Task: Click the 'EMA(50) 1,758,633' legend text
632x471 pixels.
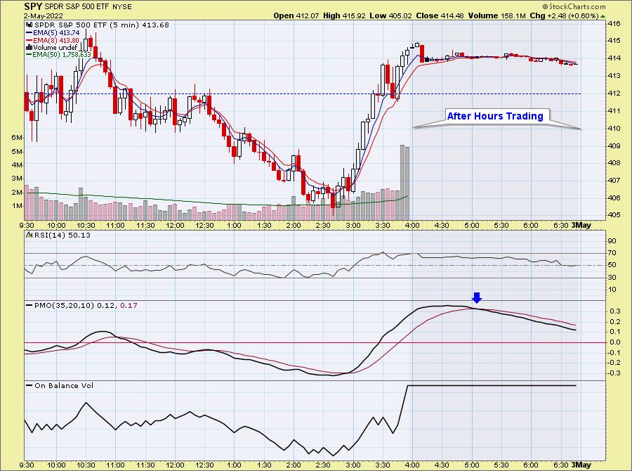Action: tap(62, 55)
